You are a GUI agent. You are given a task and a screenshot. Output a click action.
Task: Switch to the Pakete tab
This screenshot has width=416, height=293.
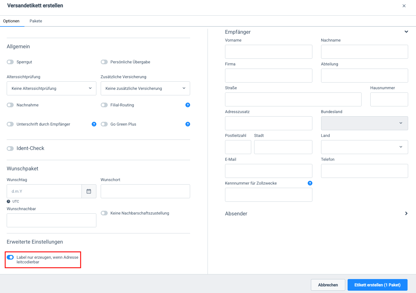(x=36, y=21)
